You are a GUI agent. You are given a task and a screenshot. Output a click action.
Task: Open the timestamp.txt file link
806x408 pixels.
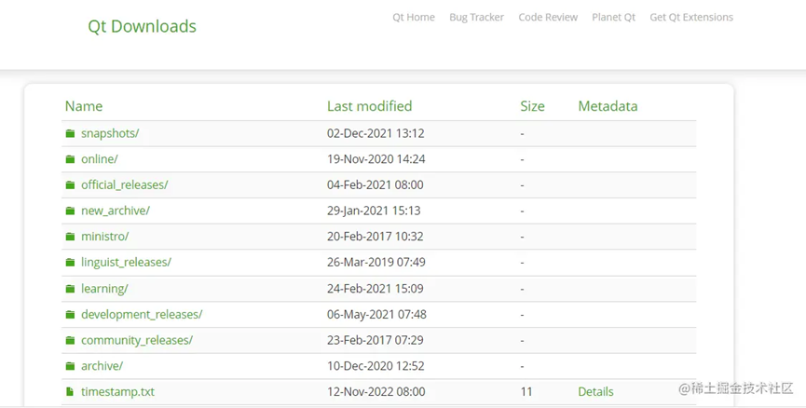click(117, 391)
